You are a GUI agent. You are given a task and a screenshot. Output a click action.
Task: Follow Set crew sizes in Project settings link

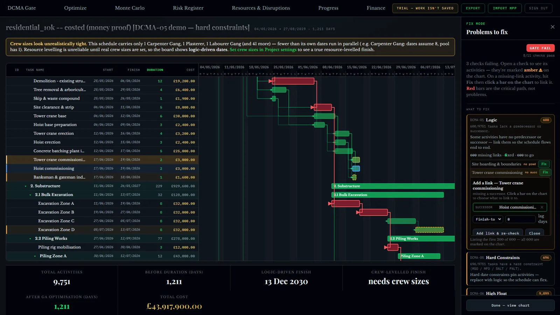pyautogui.click(x=263, y=50)
